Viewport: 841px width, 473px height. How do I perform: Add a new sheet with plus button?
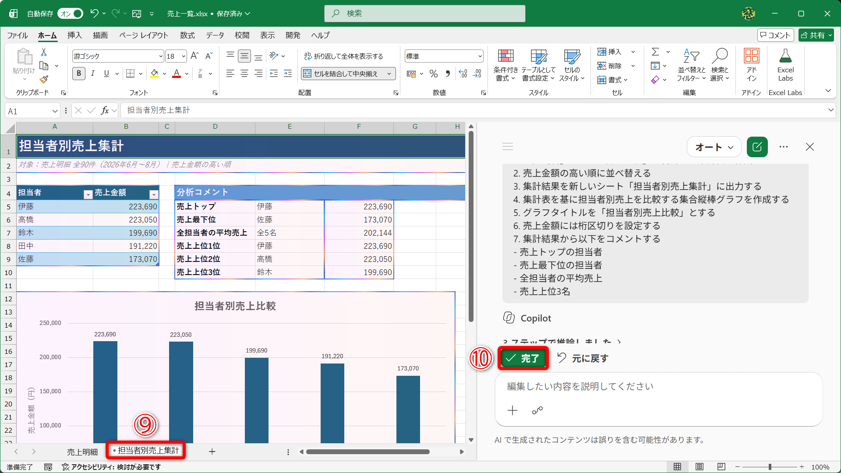(212, 452)
